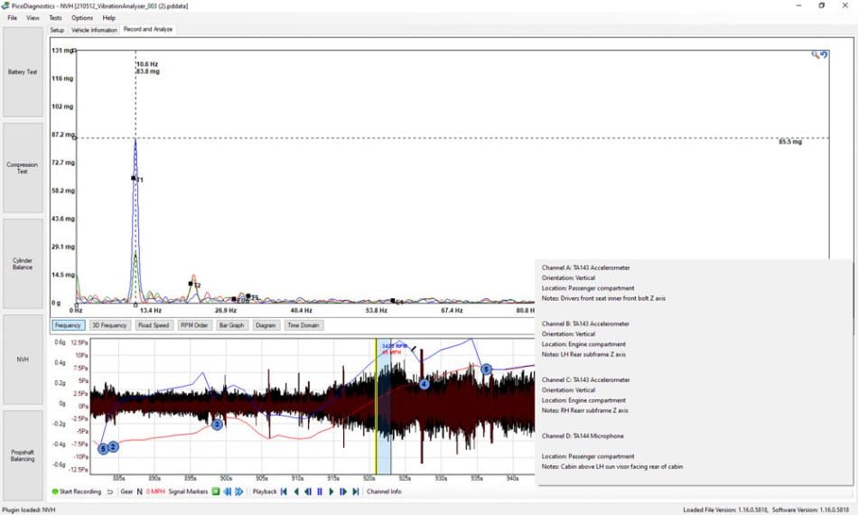The image size is (858, 515).
Task: Click the grey return arrow beside Start Recording
Action: 110,492
